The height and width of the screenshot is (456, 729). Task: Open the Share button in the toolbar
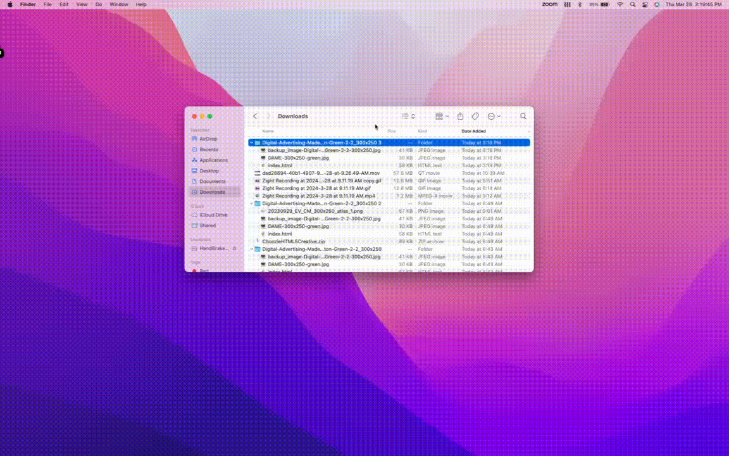pyautogui.click(x=460, y=116)
